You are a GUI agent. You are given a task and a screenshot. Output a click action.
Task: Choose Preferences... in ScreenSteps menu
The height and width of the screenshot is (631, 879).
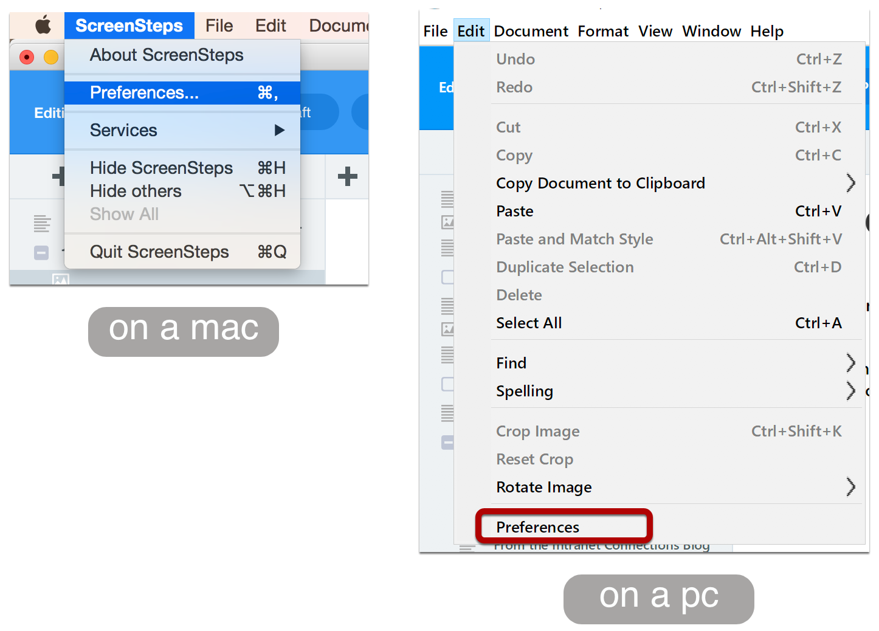point(182,92)
